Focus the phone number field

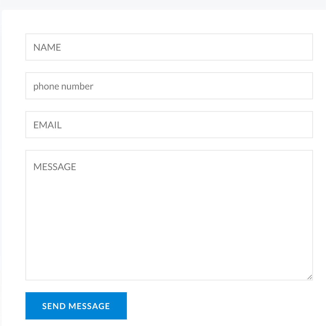tap(169, 86)
